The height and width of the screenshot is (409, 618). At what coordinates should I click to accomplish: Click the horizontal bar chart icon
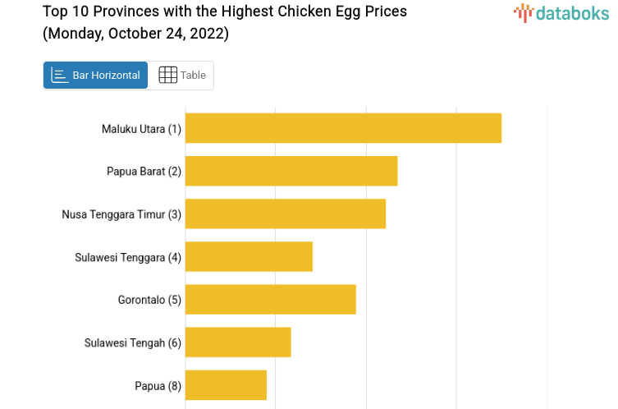tap(60, 76)
